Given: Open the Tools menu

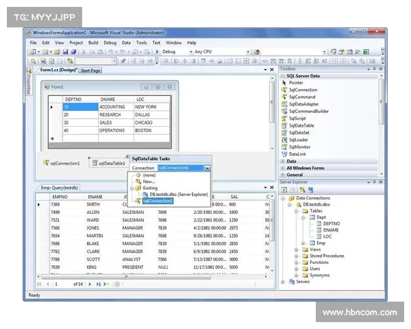Looking at the screenshot, I should click(x=141, y=42).
